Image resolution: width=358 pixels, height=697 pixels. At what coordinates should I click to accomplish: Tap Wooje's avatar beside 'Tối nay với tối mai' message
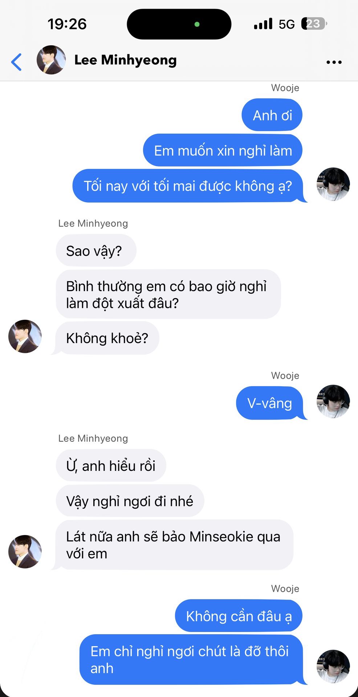pyautogui.click(x=333, y=184)
